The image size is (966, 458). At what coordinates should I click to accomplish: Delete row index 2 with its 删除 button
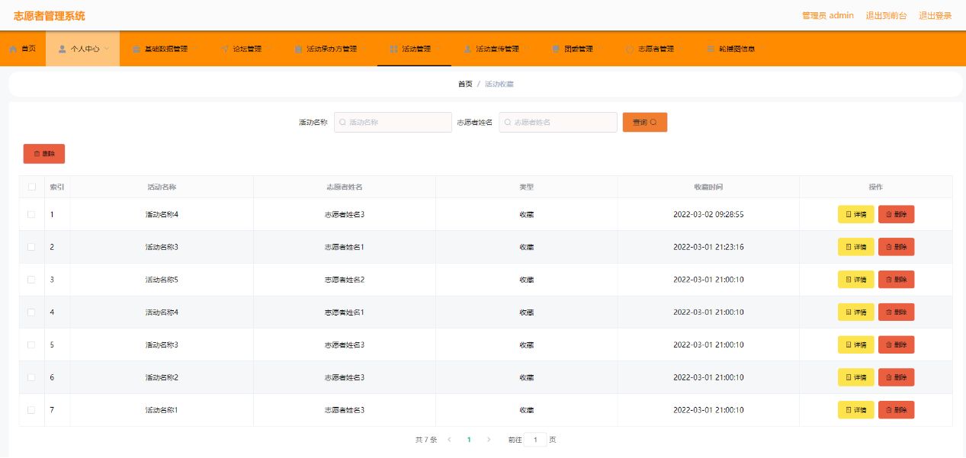click(x=897, y=247)
